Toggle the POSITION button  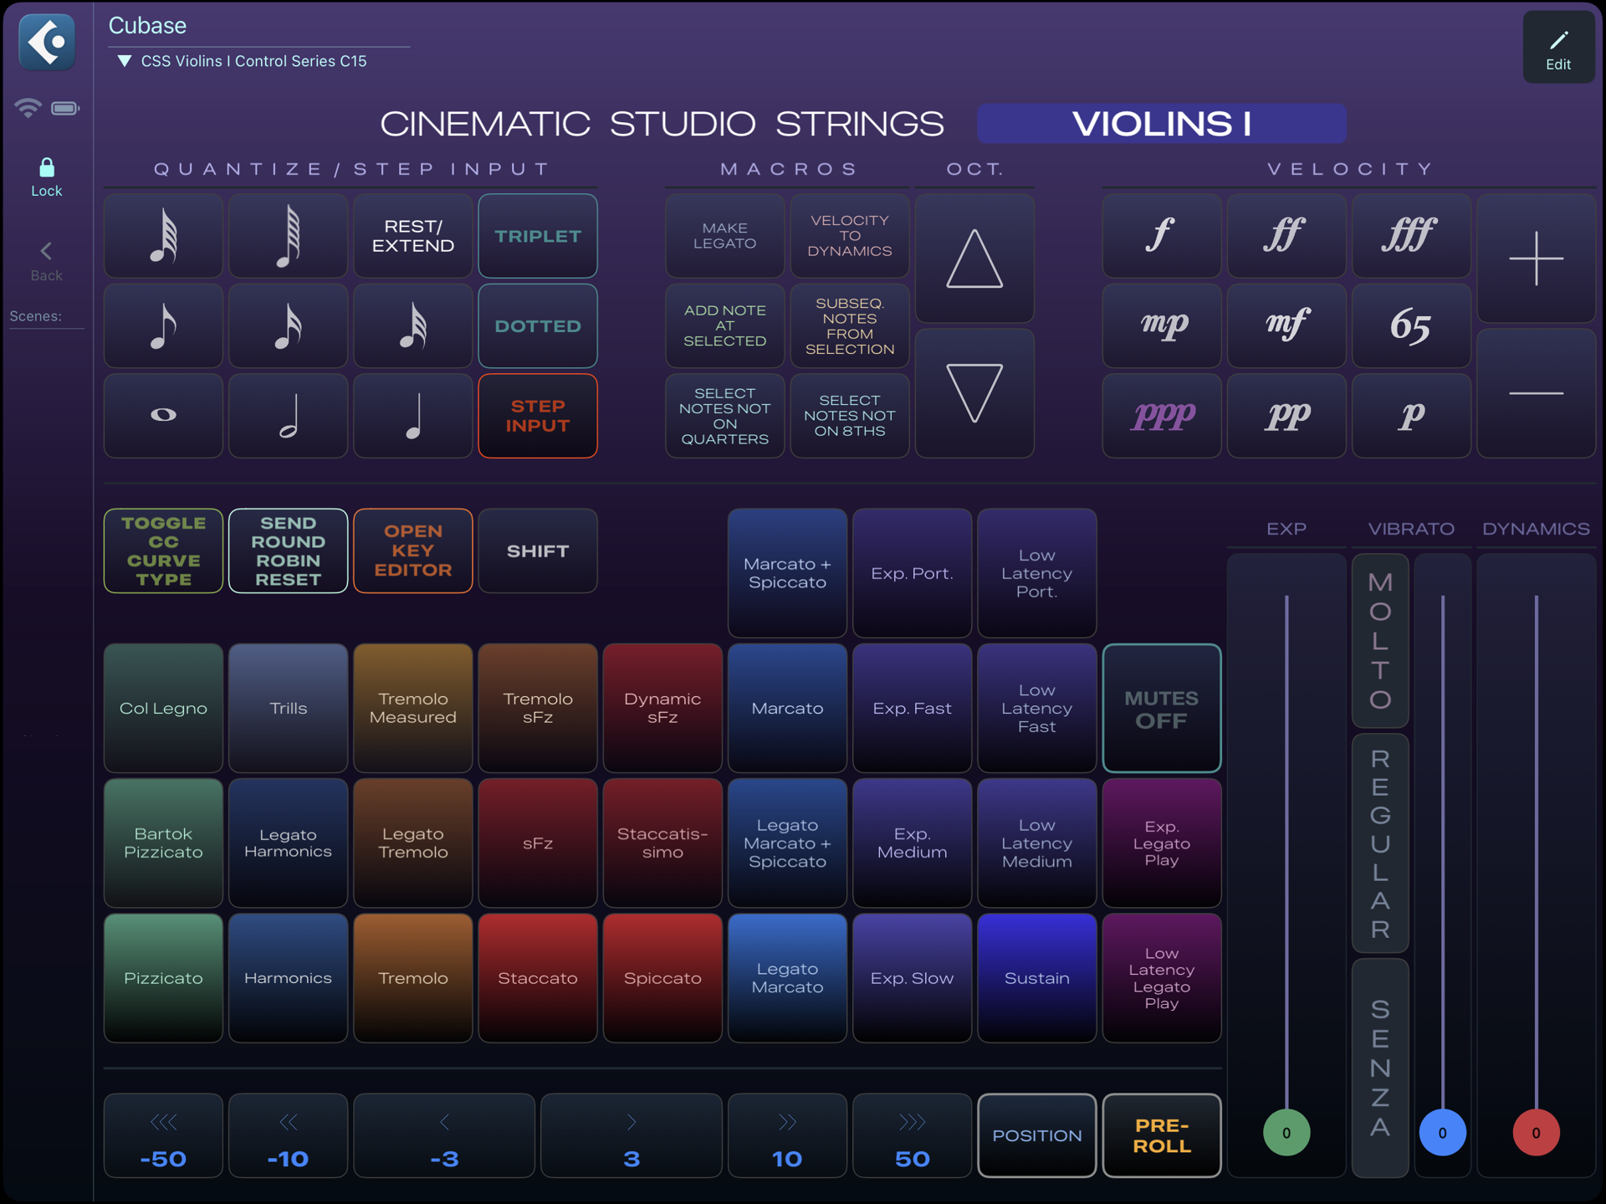click(x=1036, y=1135)
